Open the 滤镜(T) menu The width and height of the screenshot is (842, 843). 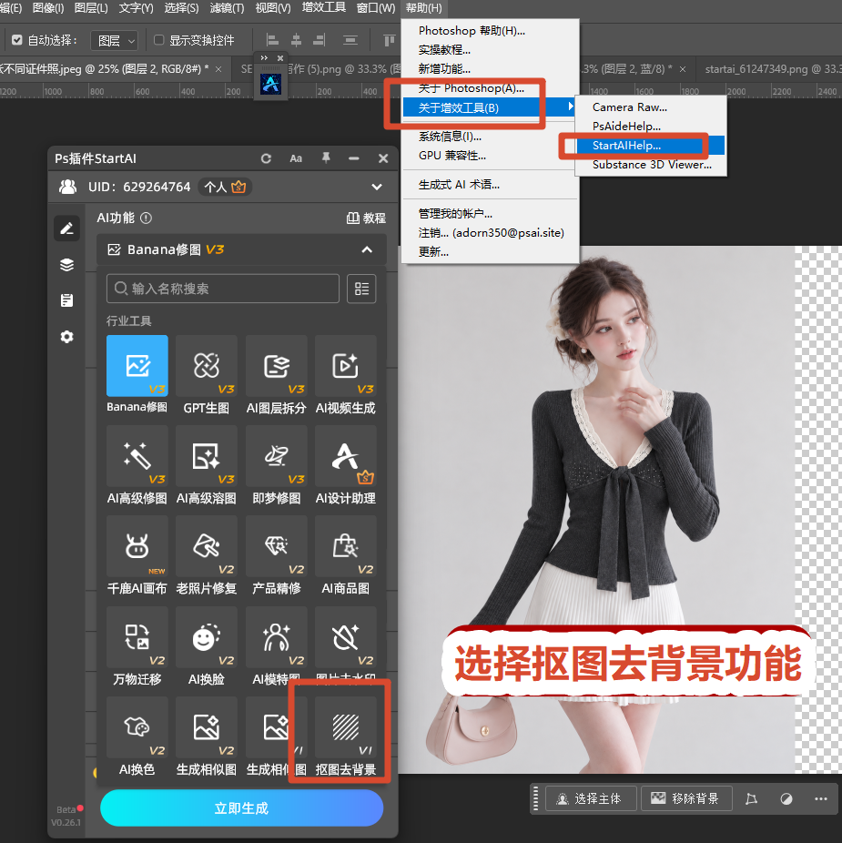coord(227,8)
